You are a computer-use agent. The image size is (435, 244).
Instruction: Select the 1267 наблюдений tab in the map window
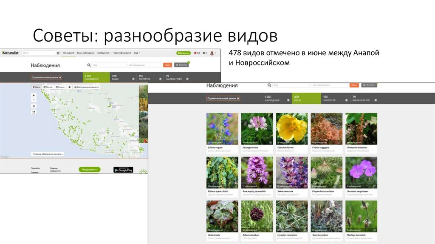click(x=96, y=77)
